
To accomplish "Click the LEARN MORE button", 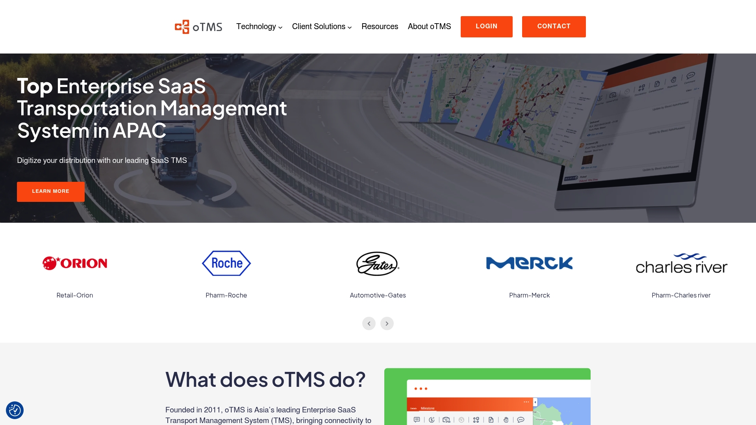I will (x=51, y=192).
